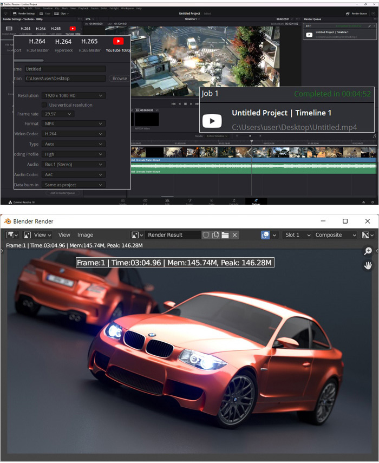379x463 pixels.
Task: Click Blender display channels icon
Action: click(265, 235)
